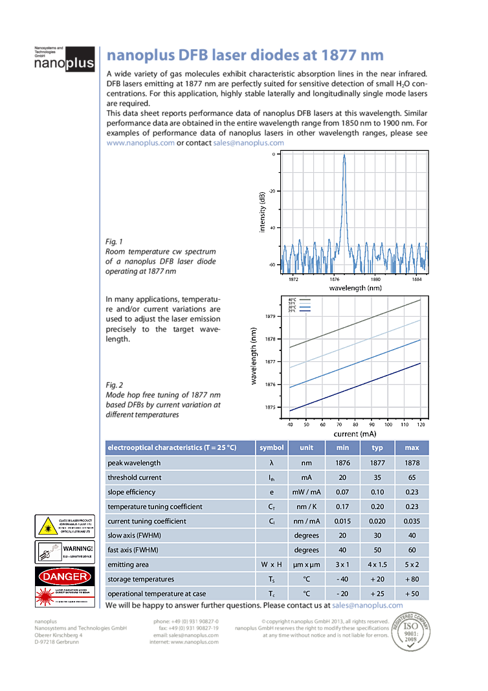This screenshot has width=488, height=691.
Task: Select the title 'nanoplus DFB laser diodes at 1877 nm'
Action: click(x=245, y=56)
